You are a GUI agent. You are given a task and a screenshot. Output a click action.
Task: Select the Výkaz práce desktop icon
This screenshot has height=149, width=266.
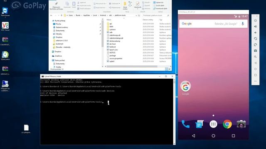5,56
